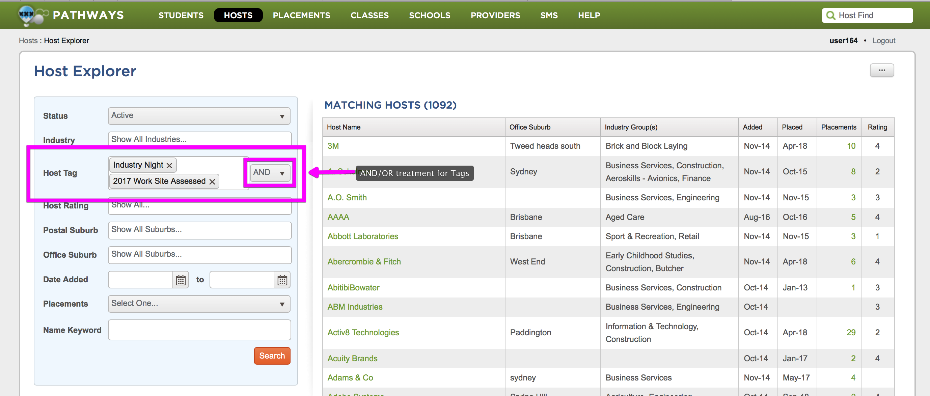
Task: Open the calendar for Date Added start date
Action: pos(181,279)
